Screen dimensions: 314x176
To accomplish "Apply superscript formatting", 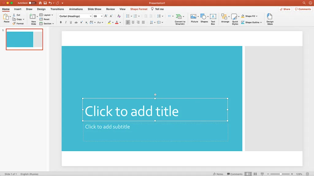I will tap(81, 22).
